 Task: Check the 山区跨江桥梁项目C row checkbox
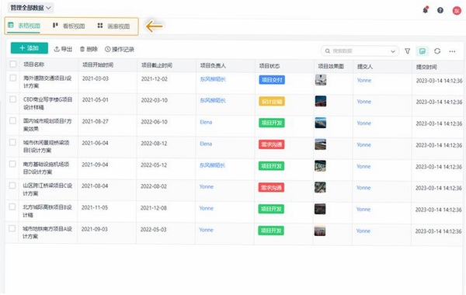coord(12,186)
